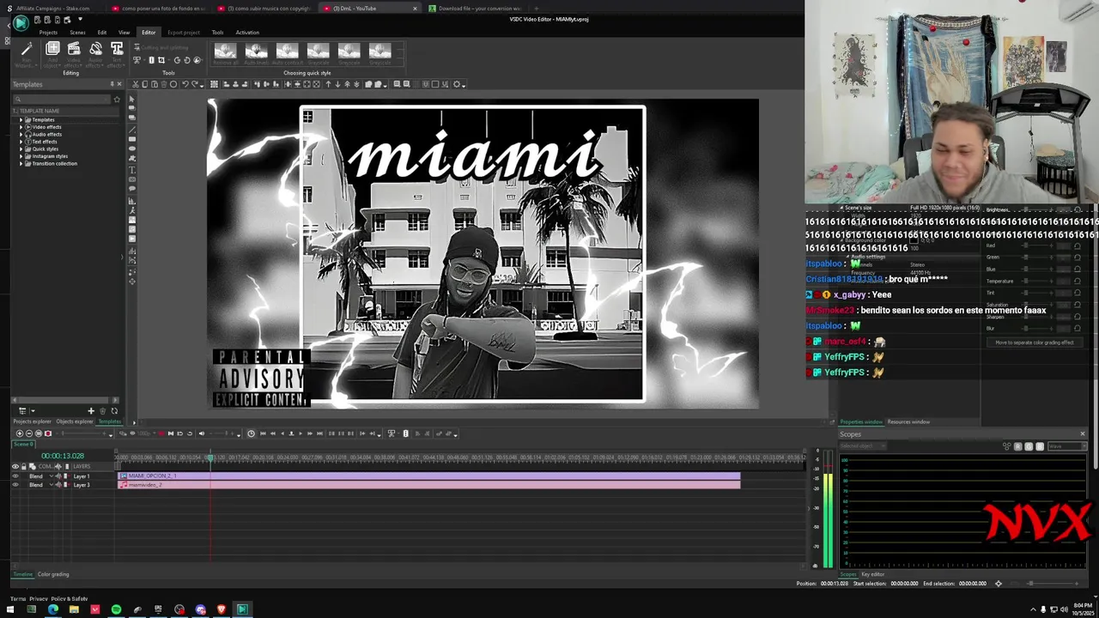
Task: Open the Run Wizard tool
Action: (27, 53)
